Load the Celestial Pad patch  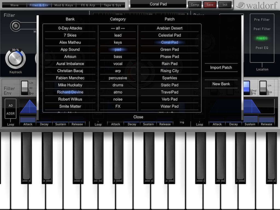pyautogui.click(x=170, y=35)
